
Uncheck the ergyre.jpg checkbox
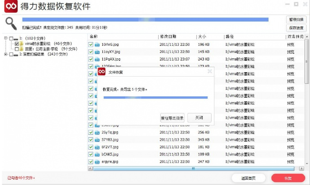[91, 162]
